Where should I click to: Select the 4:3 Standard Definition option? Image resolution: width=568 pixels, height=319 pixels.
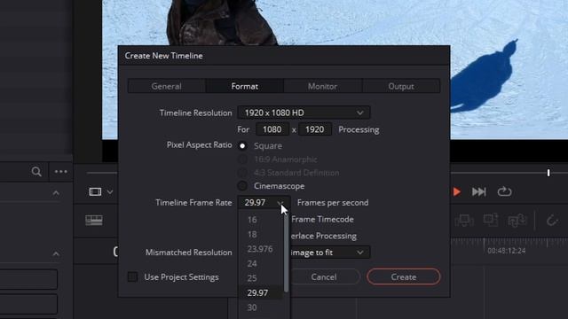pos(242,173)
